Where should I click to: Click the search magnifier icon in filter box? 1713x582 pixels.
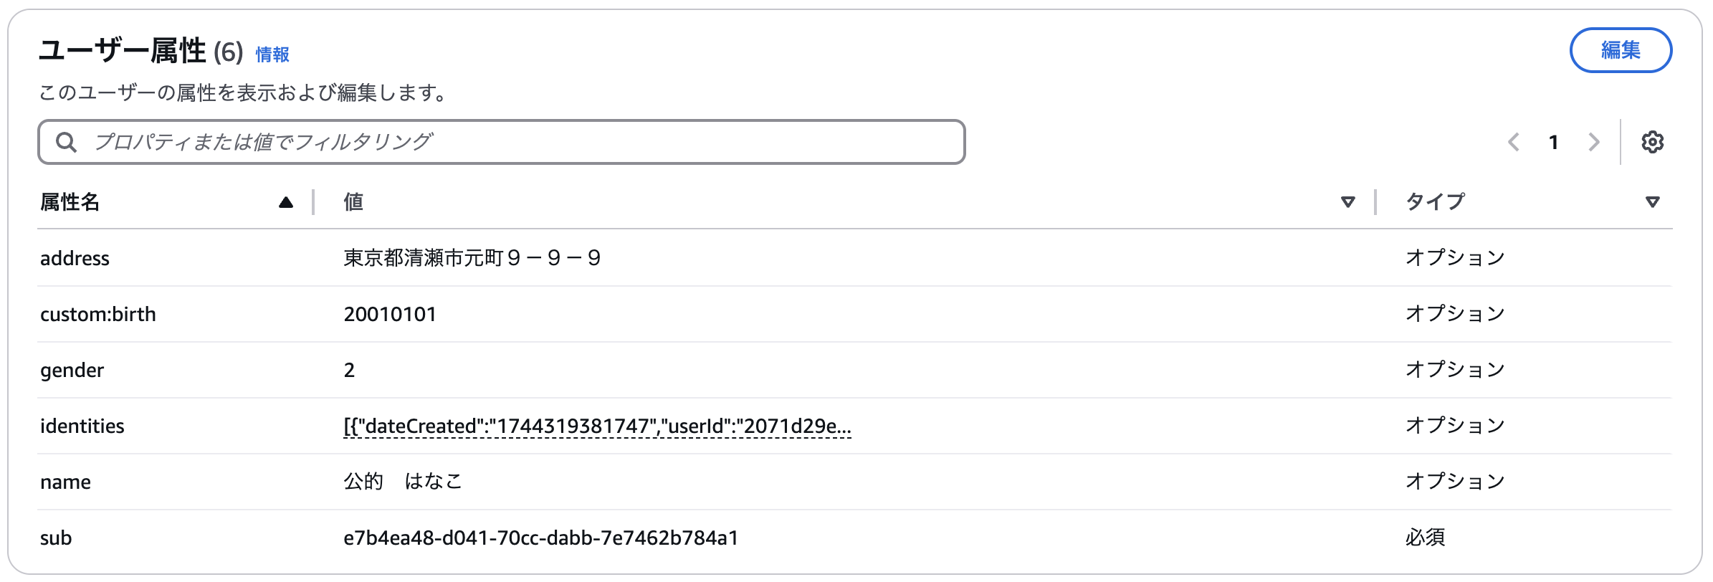click(x=66, y=142)
